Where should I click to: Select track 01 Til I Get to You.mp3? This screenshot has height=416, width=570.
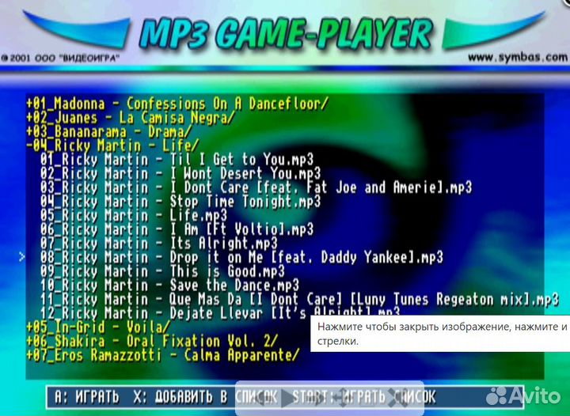[x=177, y=160]
